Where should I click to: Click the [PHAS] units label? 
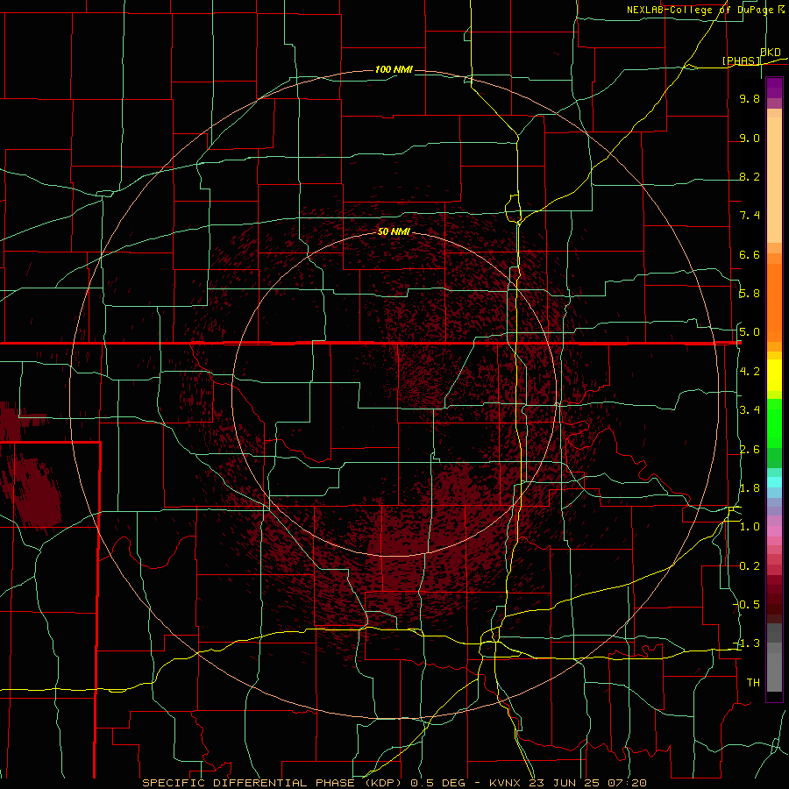pos(742,61)
